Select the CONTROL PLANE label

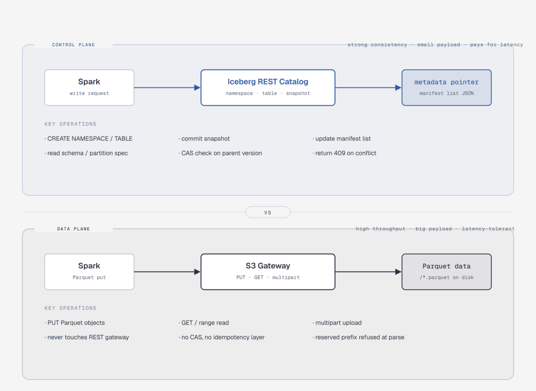[73, 45]
